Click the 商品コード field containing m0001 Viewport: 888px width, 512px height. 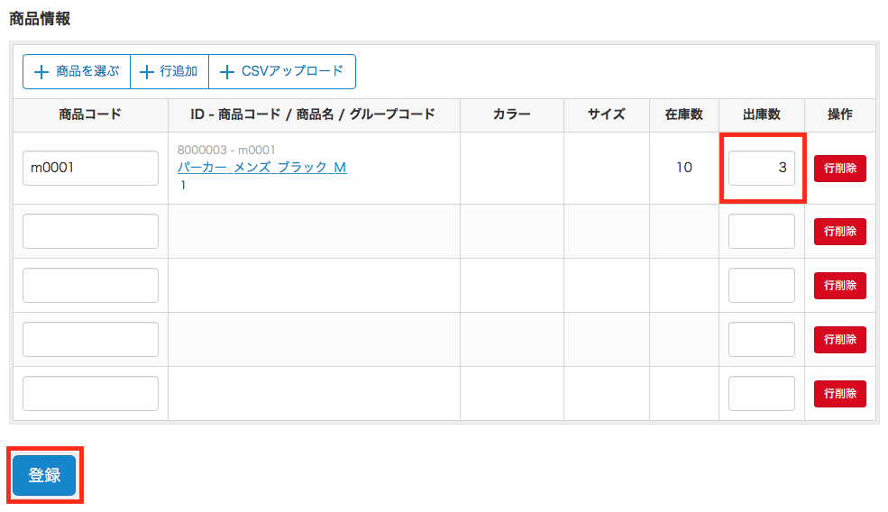[x=90, y=169]
